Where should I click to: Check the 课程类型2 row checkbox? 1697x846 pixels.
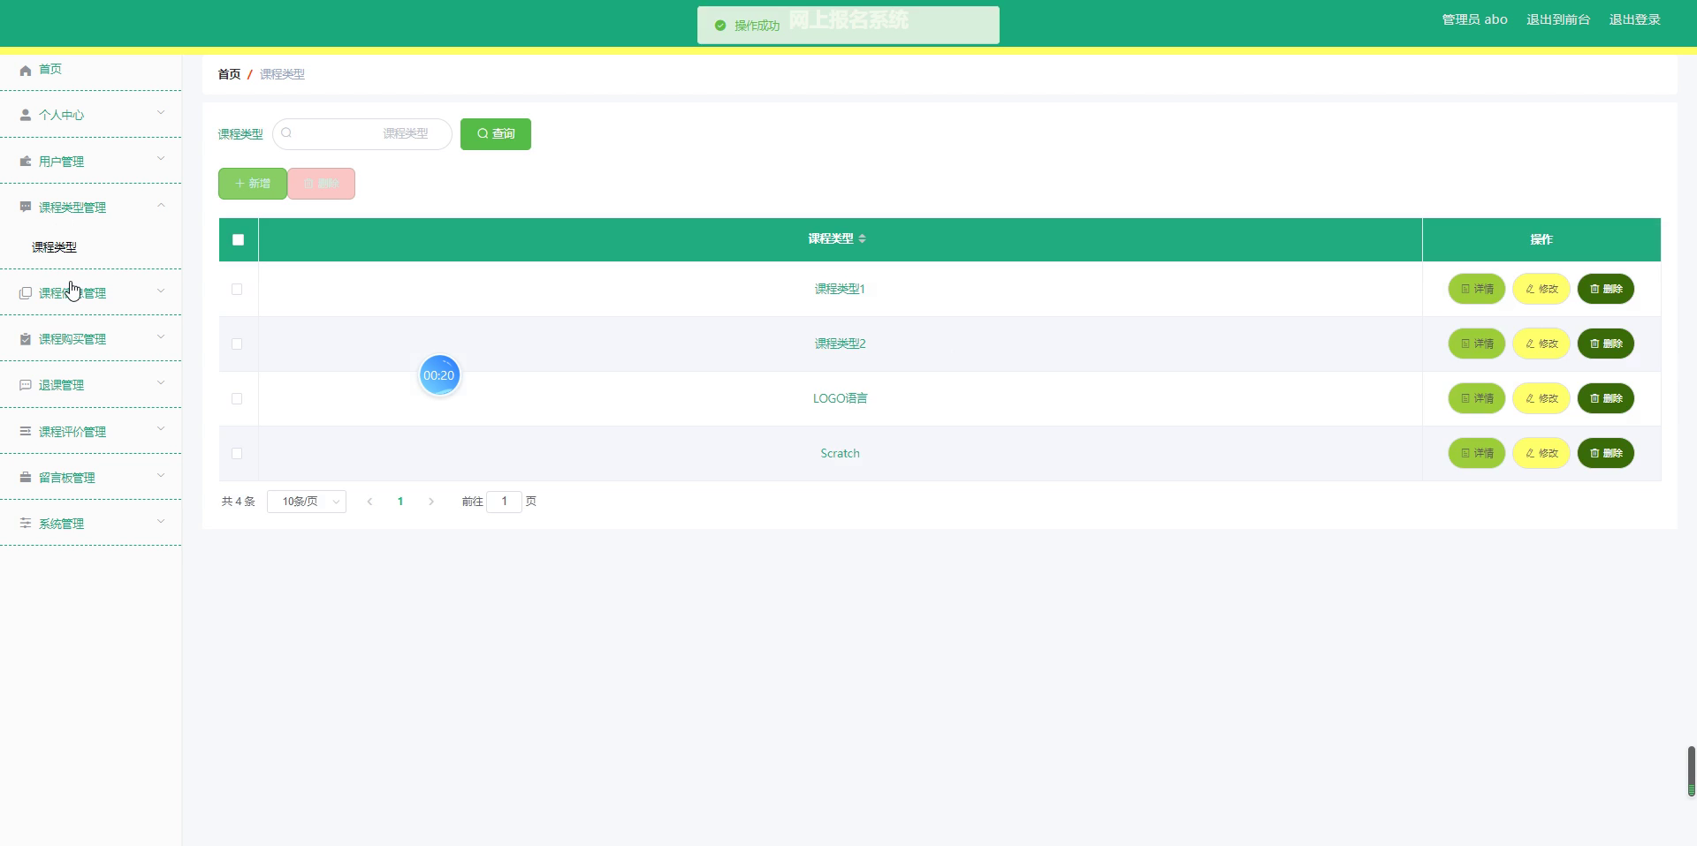(x=237, y=344)
